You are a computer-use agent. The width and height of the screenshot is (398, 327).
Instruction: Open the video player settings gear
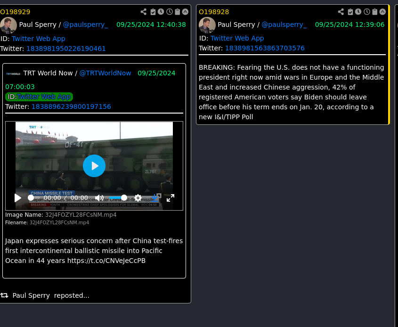click(138, 198)
